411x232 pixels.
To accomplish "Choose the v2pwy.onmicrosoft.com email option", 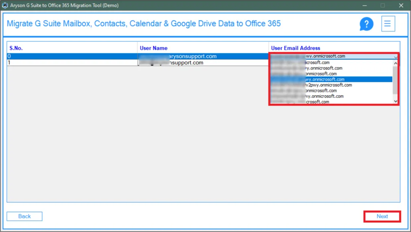I will (x=331, y=85).
